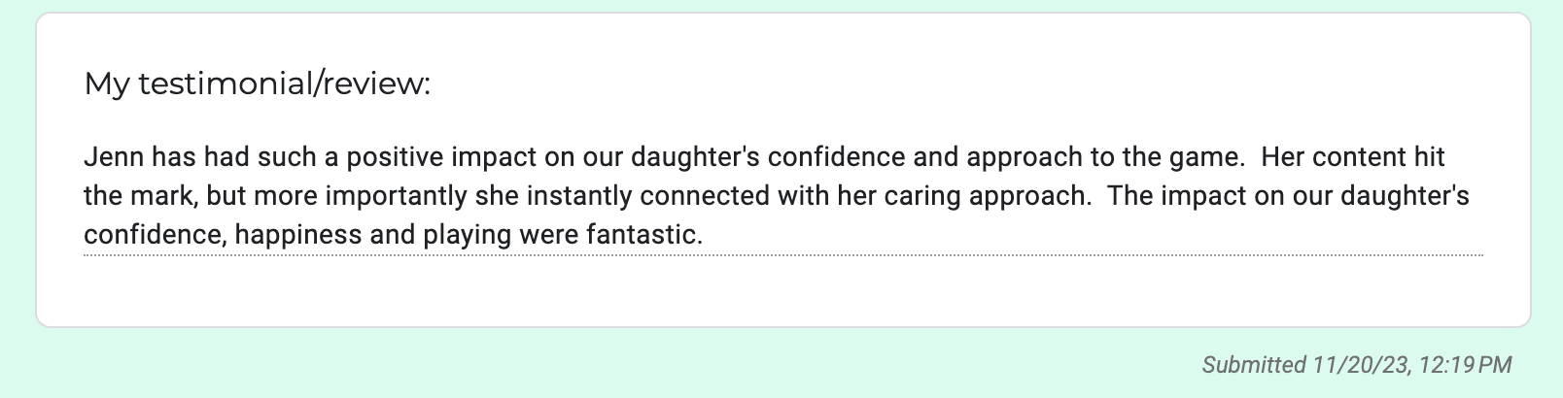Click the "My testimonial/review:" heading
The height and width of the screenshot is (398, 1563).
pos(257,84)
